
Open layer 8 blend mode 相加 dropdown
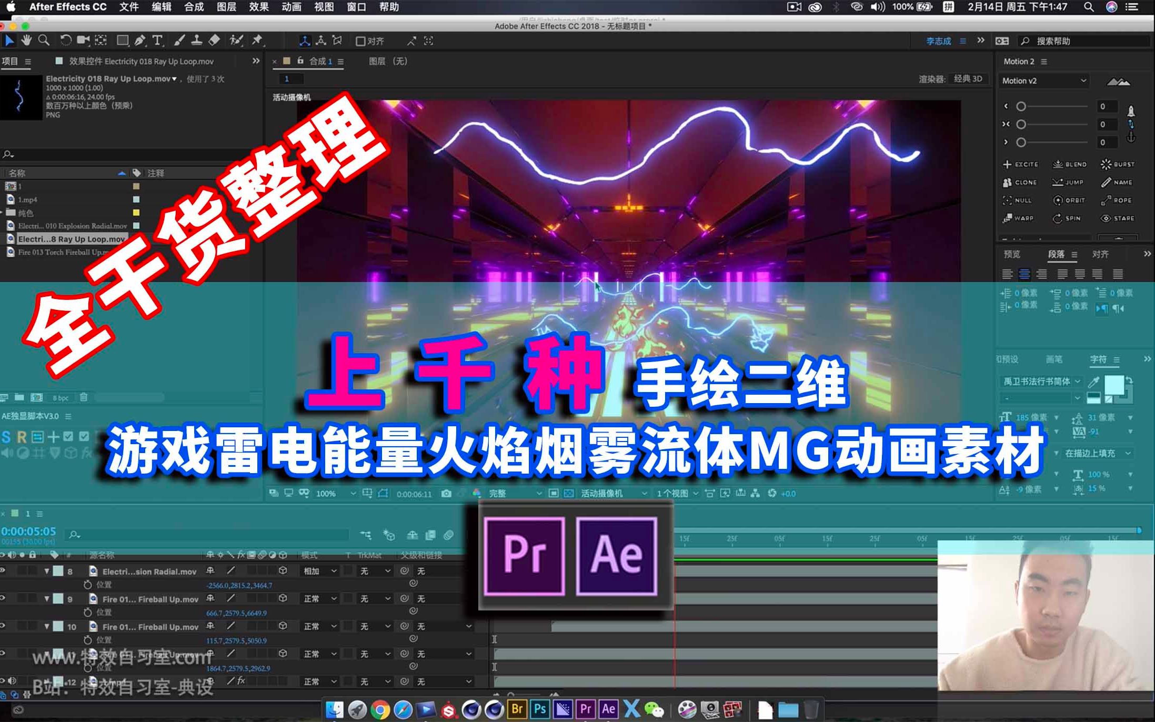pos(320,571)
